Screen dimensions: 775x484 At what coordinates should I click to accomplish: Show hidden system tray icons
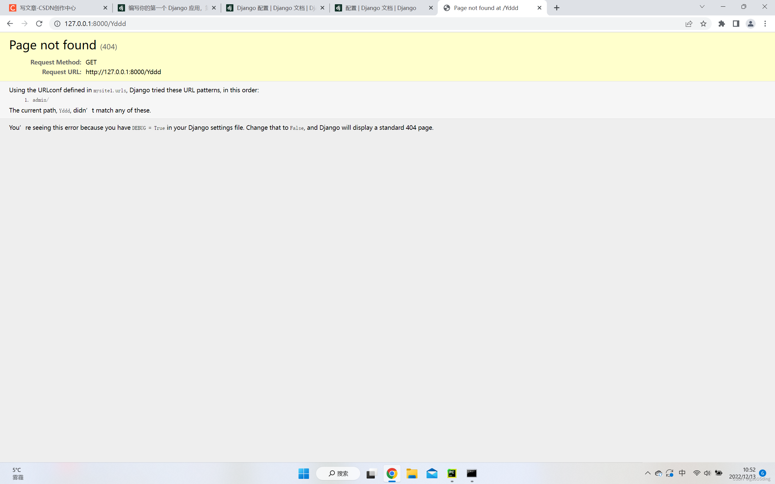click(x=648, y=473)
